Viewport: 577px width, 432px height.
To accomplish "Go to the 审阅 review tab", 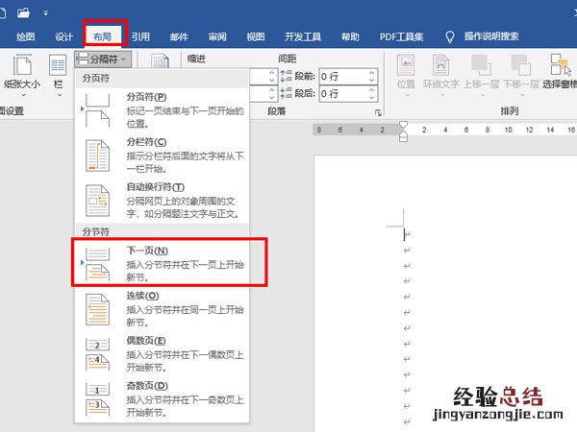I will 217,36.
